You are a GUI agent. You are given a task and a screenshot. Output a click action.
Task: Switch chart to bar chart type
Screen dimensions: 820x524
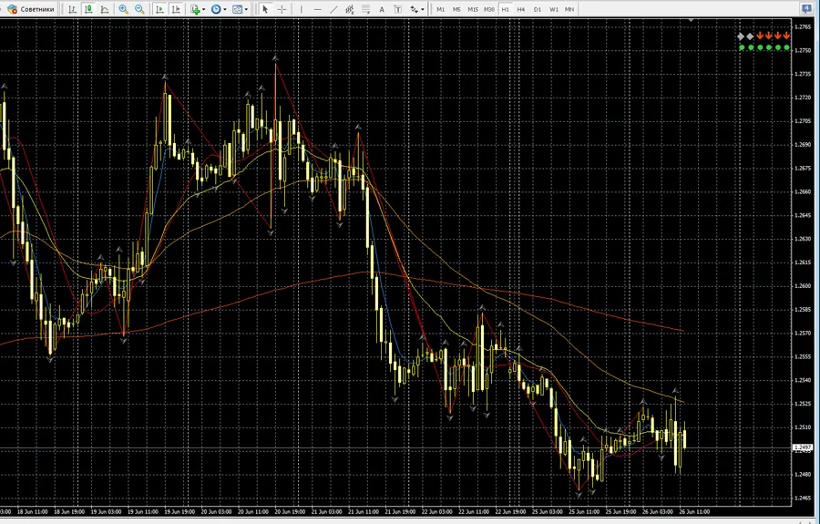pos(72,9)
